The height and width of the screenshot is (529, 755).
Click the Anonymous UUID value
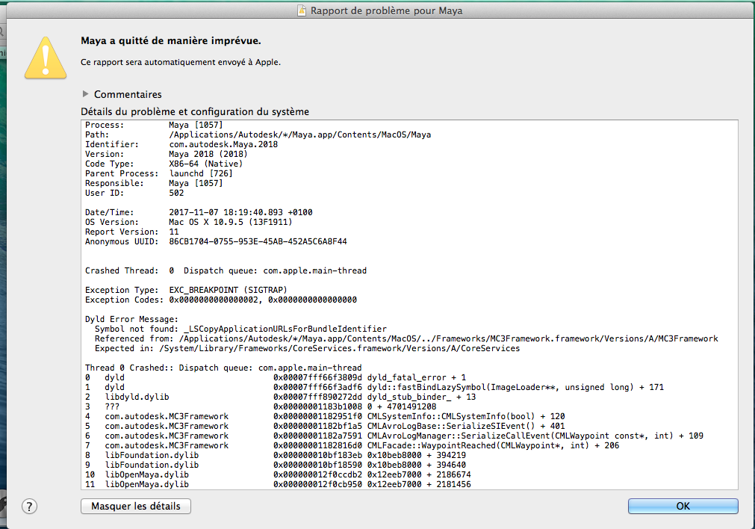258,241
